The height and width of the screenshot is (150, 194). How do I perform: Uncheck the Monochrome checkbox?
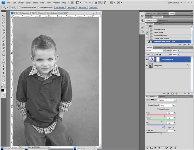point(158,109)
